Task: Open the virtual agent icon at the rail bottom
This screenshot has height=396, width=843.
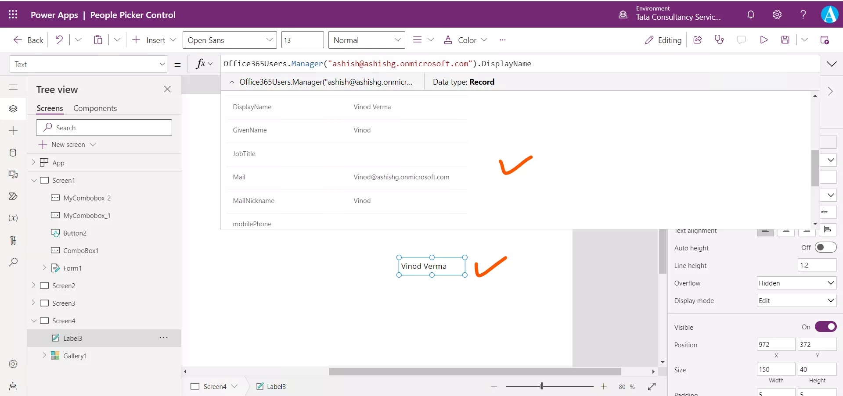Action: pyautogui.click(x=13, y=386)
